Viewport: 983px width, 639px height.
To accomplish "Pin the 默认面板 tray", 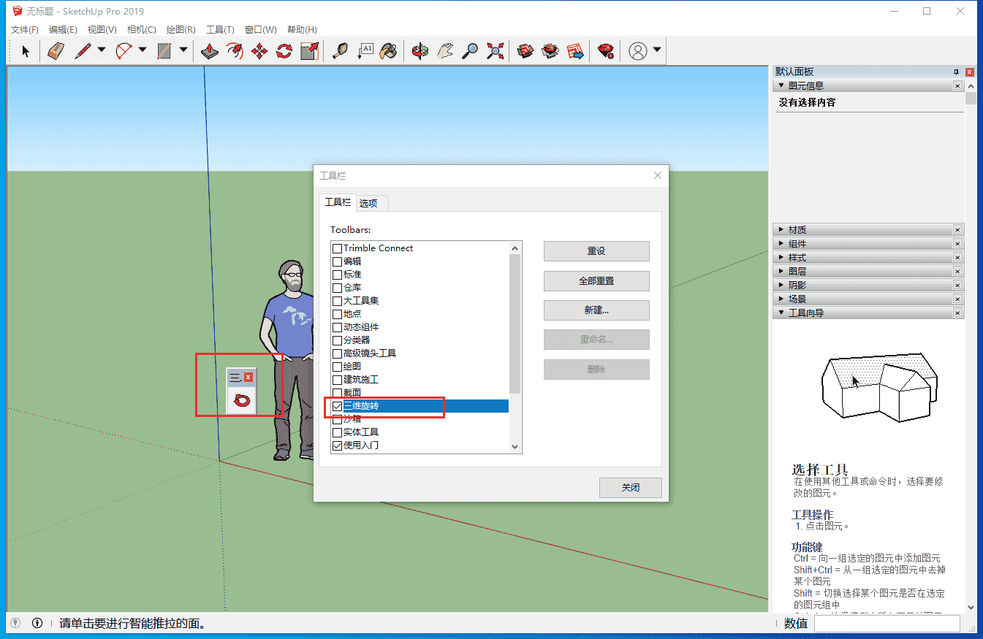I will pos(956,72).
